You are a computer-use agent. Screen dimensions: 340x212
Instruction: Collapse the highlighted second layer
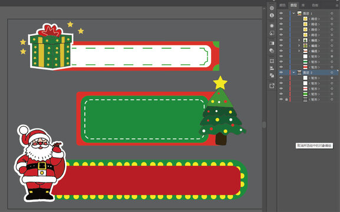click(293, 72)
